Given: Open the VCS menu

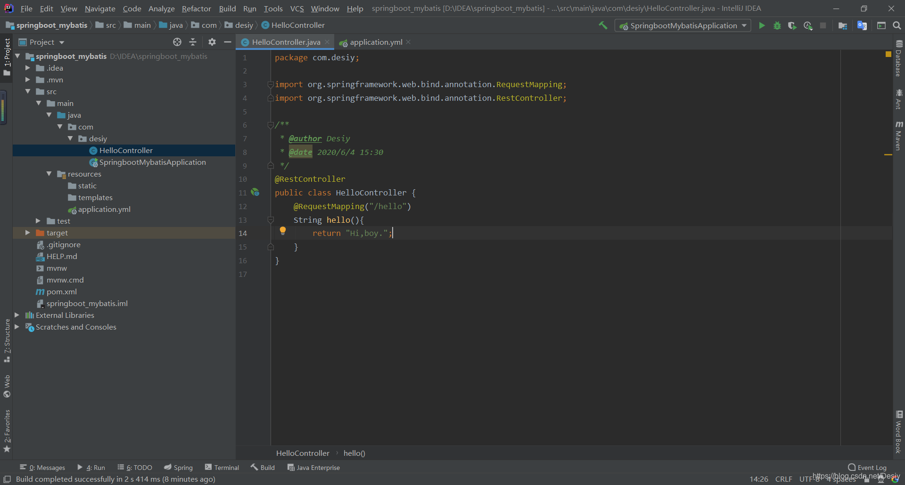Looking at the screenshot, I should [297, 8].
